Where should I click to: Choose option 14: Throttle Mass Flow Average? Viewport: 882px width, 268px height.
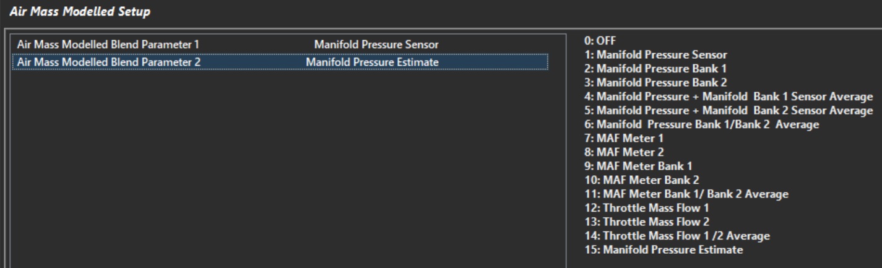[677, 236]
